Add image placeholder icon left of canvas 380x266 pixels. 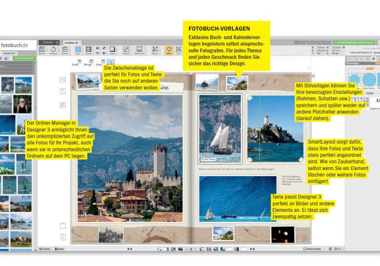(63, 80)
